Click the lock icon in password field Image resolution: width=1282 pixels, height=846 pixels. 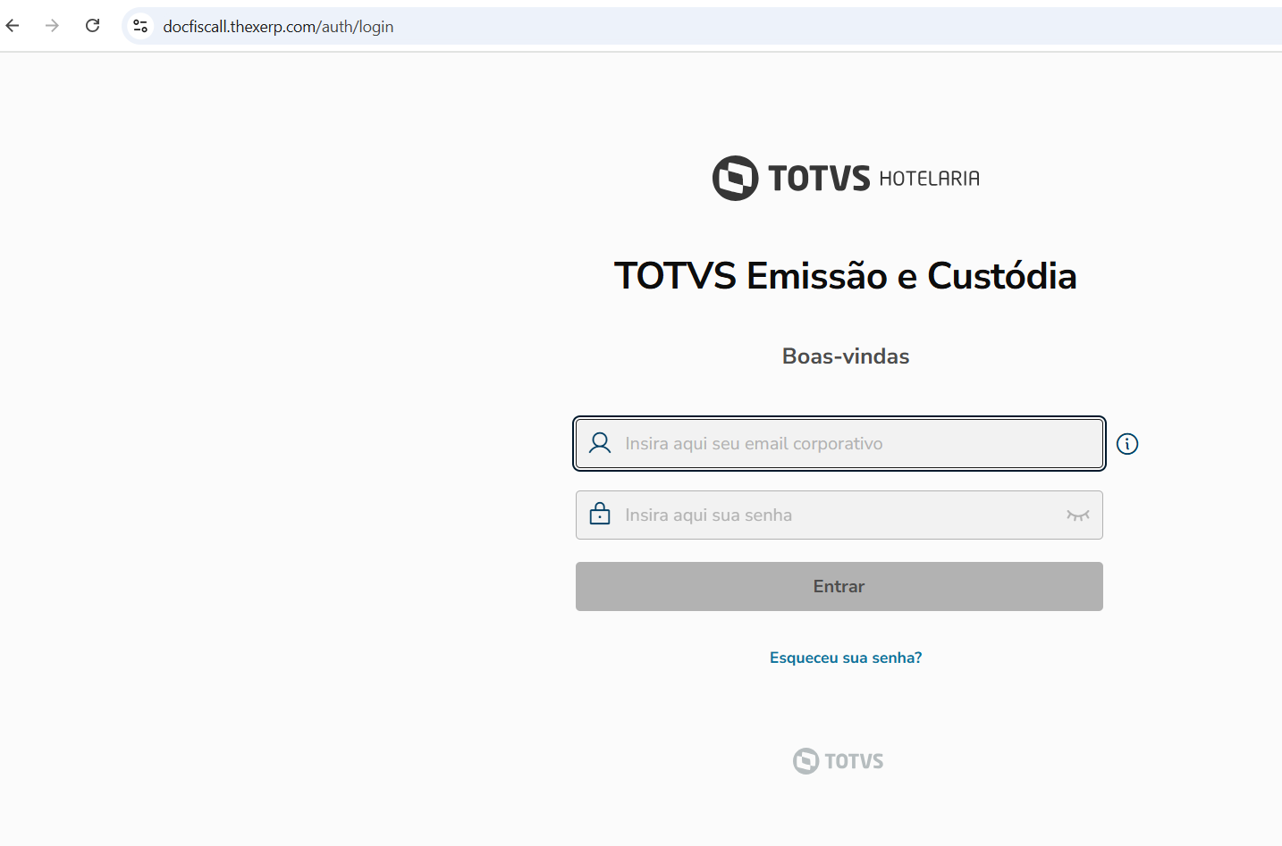click(600, 514)
